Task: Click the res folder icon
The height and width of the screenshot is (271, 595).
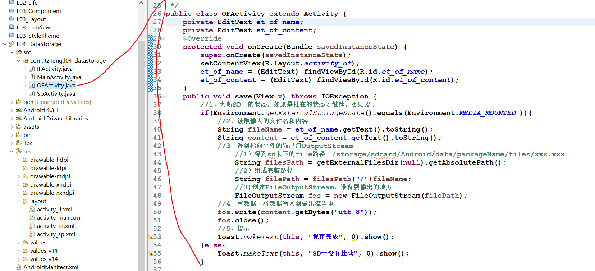Action: click(x=19, y=151)
